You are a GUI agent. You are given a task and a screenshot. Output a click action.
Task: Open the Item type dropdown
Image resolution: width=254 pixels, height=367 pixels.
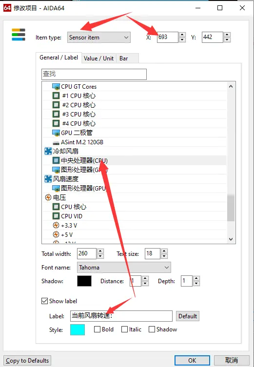pyautogui.click(x=99, y=38)
